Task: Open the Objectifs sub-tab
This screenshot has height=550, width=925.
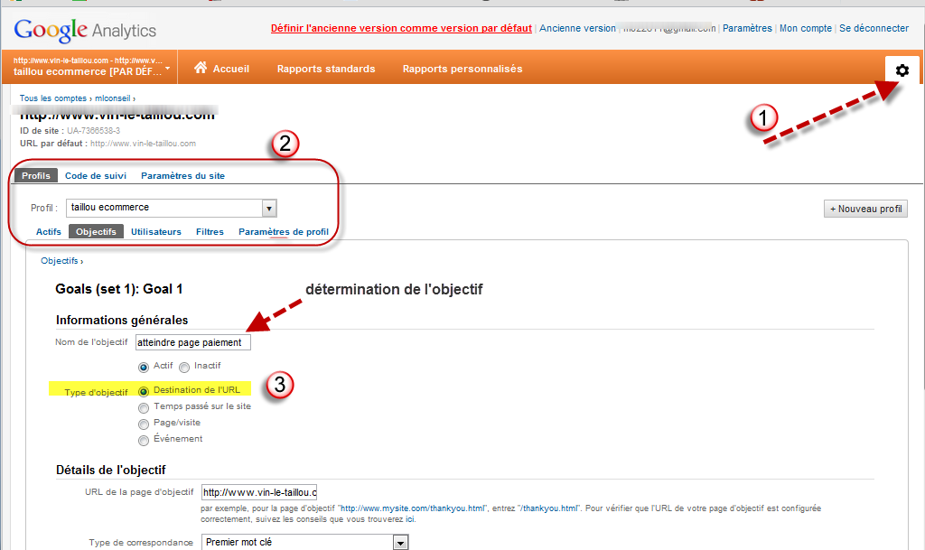Action: coord(96,232)
